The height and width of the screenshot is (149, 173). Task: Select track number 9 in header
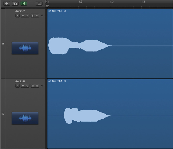coord(3,44)
